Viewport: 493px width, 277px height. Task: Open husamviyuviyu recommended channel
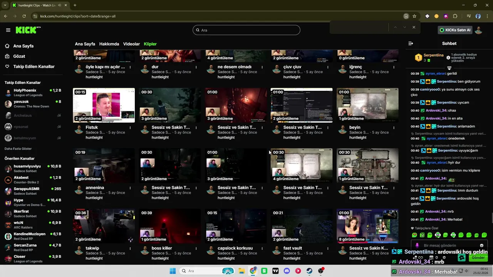(x=33, y=169)
